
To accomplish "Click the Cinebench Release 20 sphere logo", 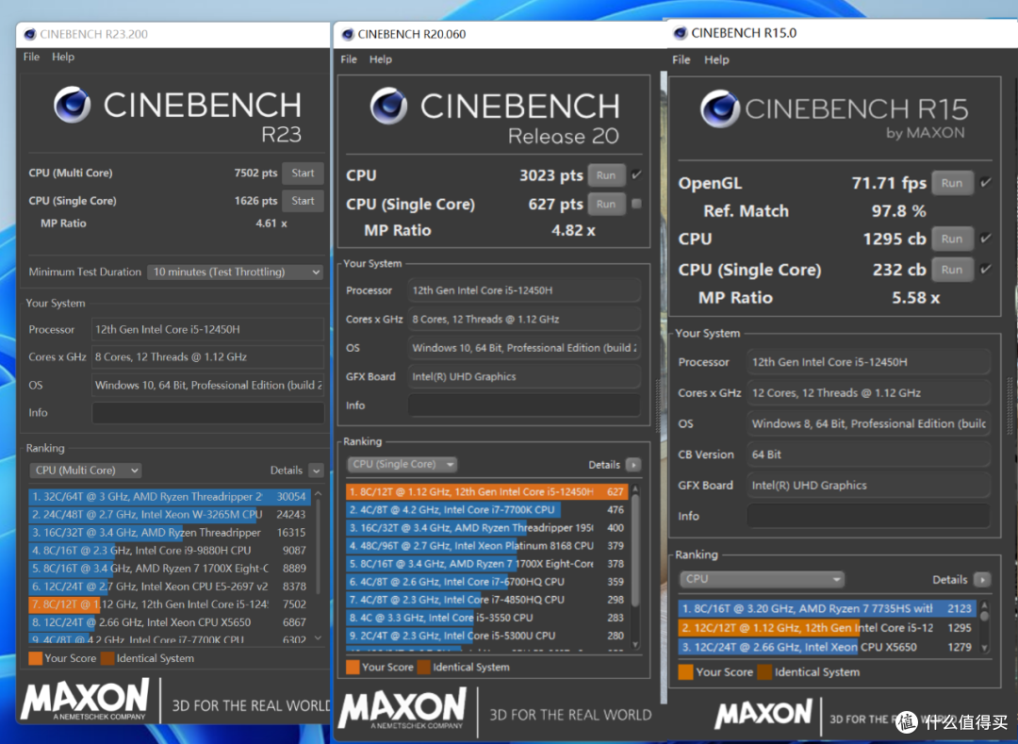I will click(x=388, y=106).
